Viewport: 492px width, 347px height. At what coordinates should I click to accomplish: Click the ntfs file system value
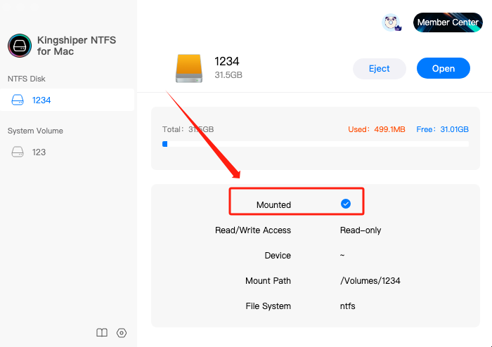click(348, 306)
